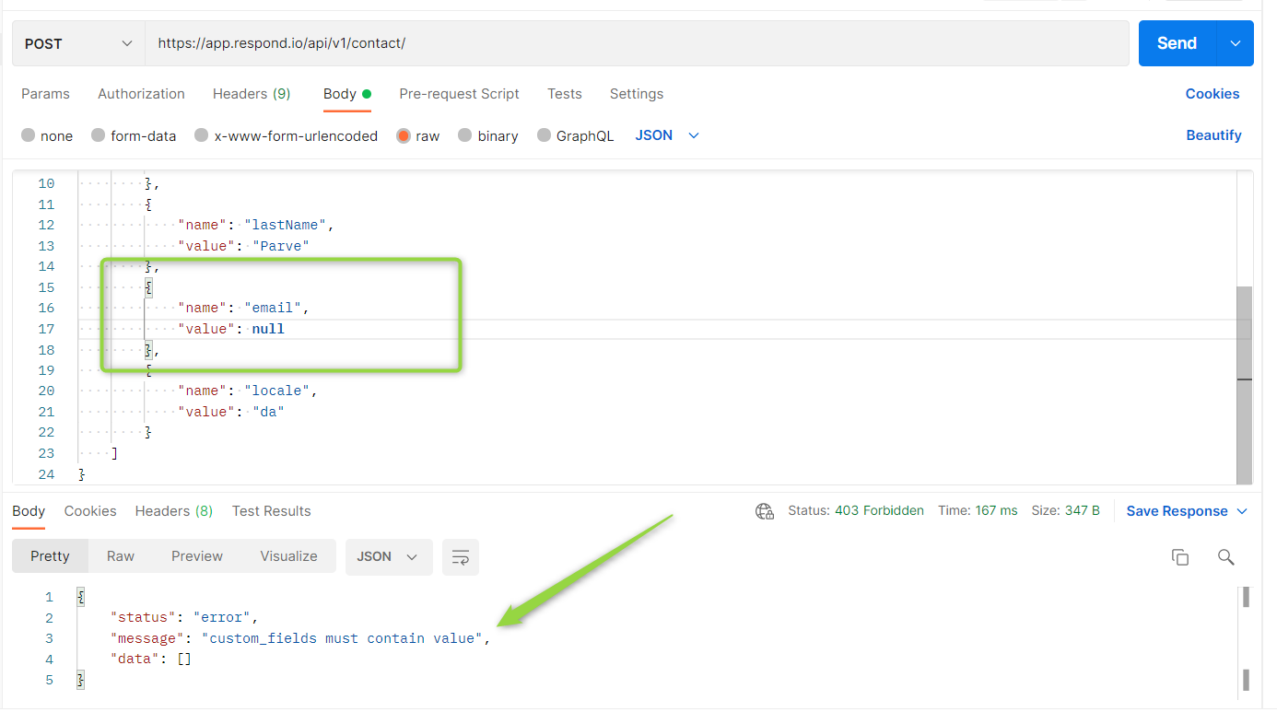Image resolution: width=1277 pixels, height=712 pixels.
Task: Select the response Body tab
Action: [x=29, y=511]
